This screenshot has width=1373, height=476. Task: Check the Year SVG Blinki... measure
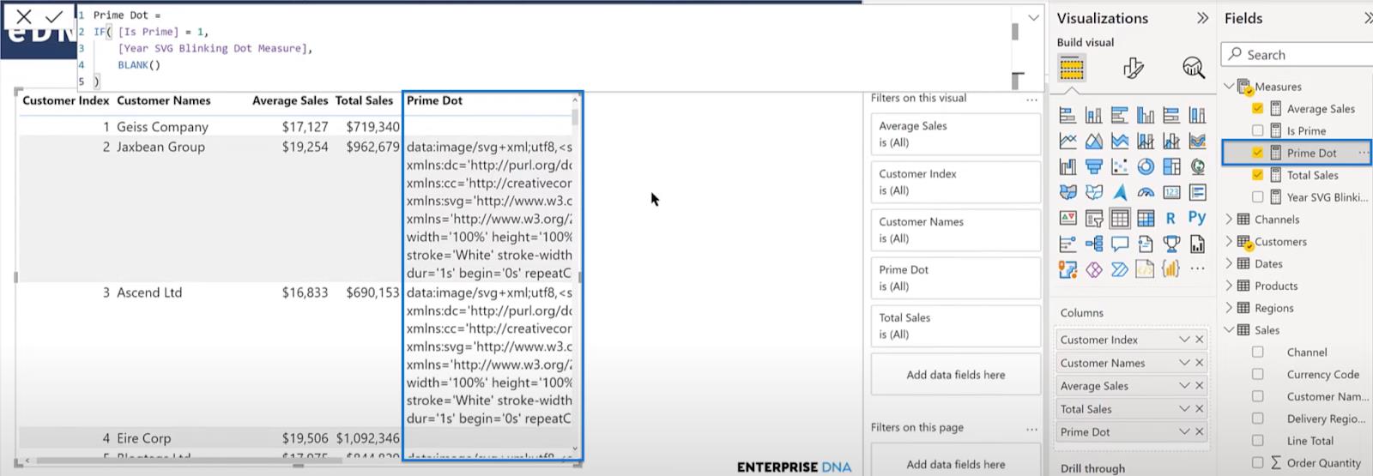click(x=1258, y=197)
